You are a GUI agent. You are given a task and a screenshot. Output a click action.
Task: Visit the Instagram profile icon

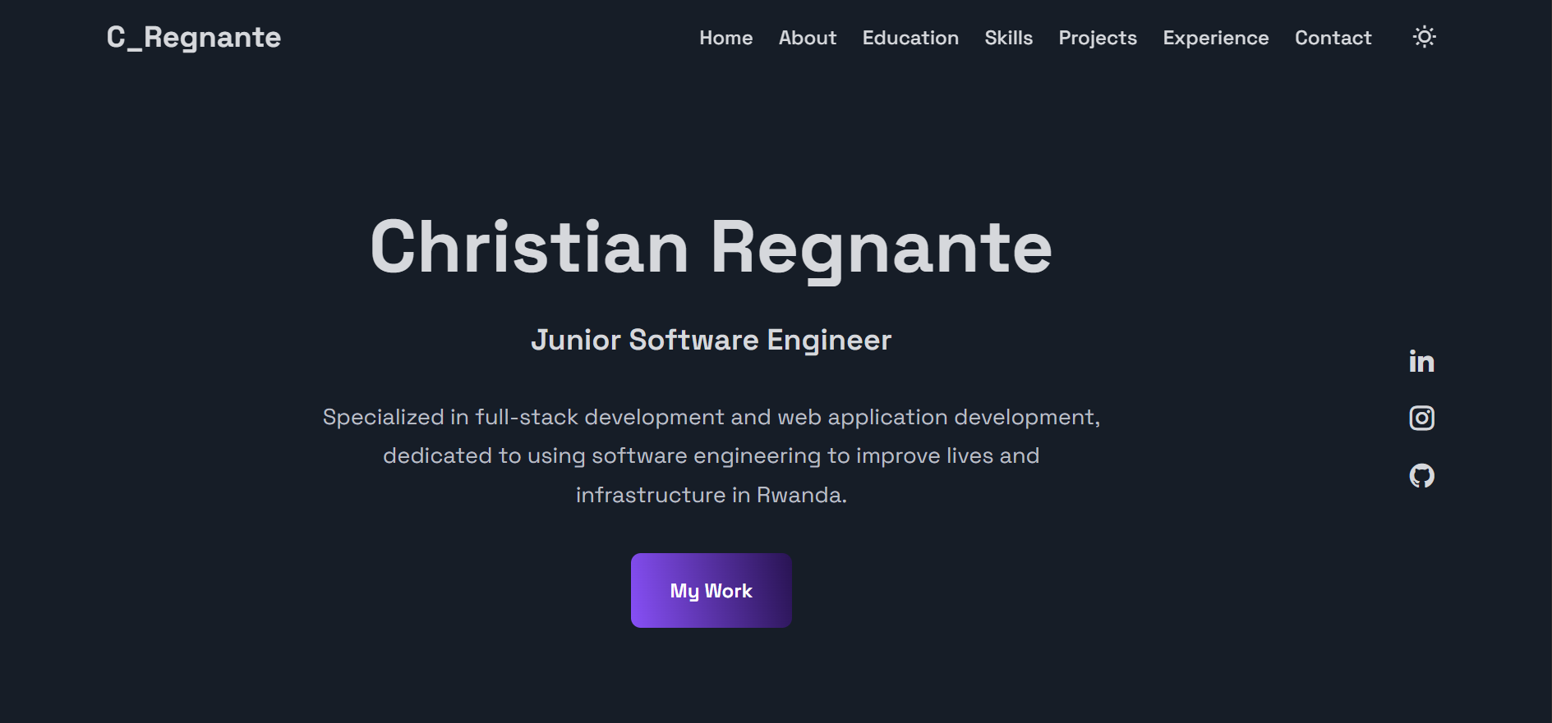point(1421,419)
